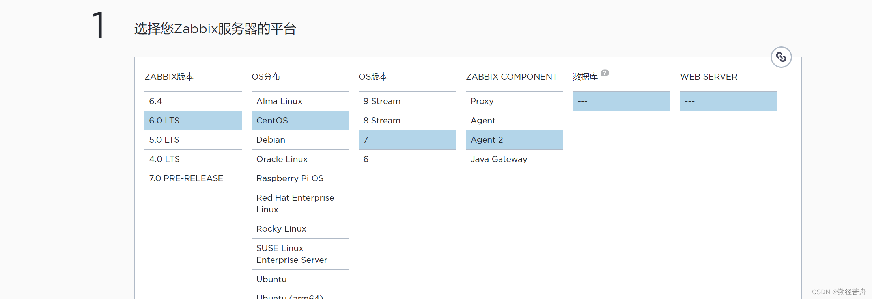Select CentOS distribution

click(300, 121)
